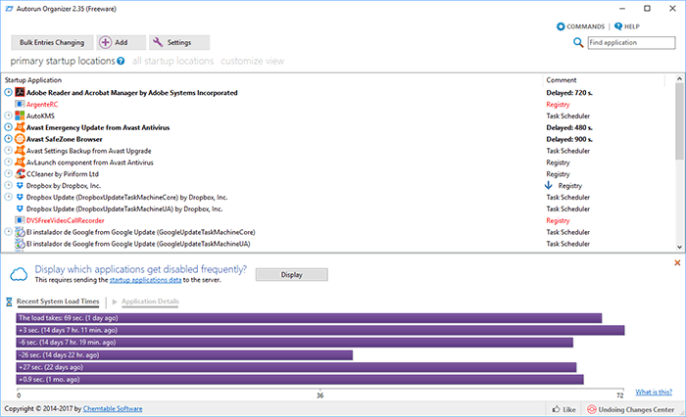The image size is (686, 417).
Task: Switch to all startup locations view
Action: [172, 62]
